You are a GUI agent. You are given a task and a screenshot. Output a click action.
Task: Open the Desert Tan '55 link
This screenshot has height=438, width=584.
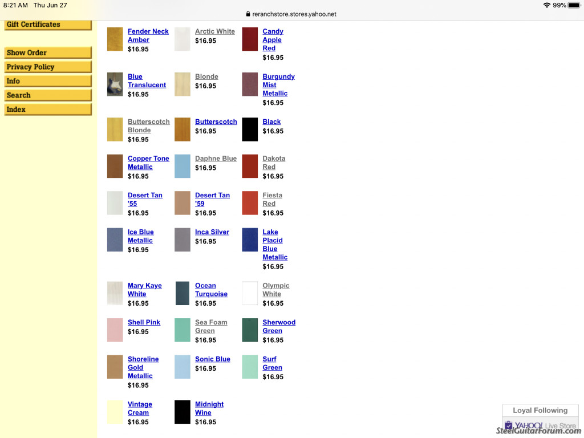click(x=145, y=199)
